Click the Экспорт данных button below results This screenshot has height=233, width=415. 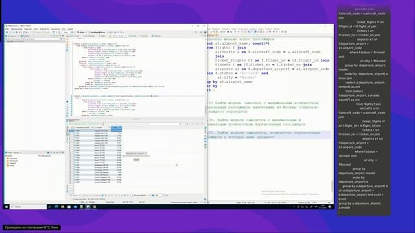coord(140,195)
